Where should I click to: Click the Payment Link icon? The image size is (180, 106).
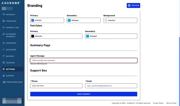pyautogui.click(x=4, y=28)
